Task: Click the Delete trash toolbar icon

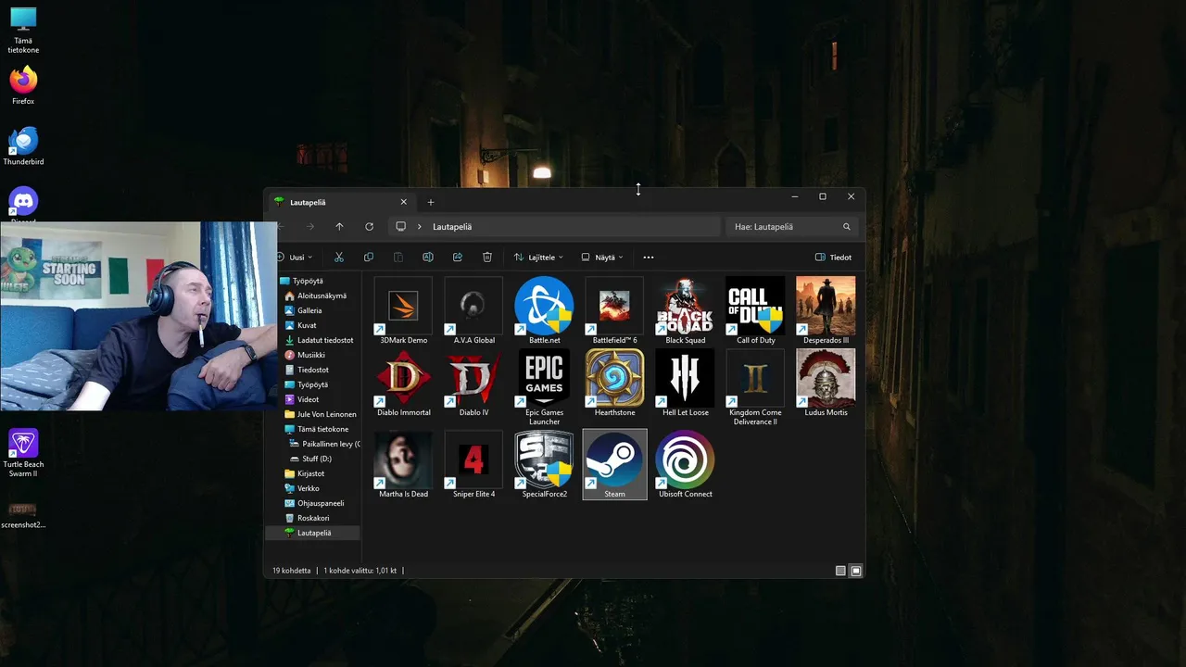Action: point(487,258)
